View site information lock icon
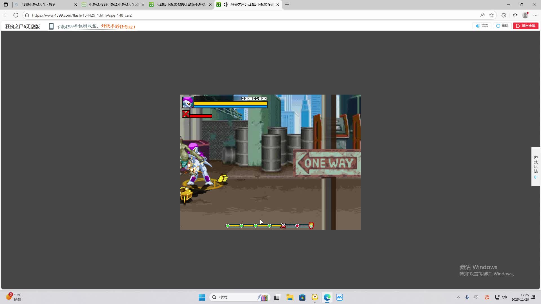This screenshot has width=541, height=304. click(x=27, y=15)
